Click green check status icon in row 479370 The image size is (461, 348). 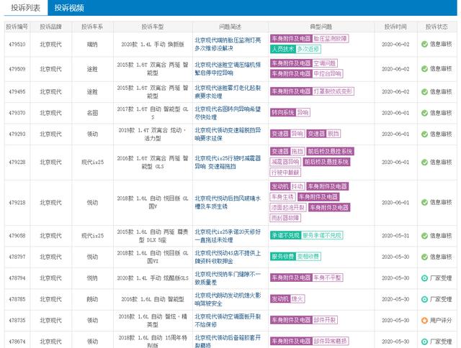coord(424,113)
